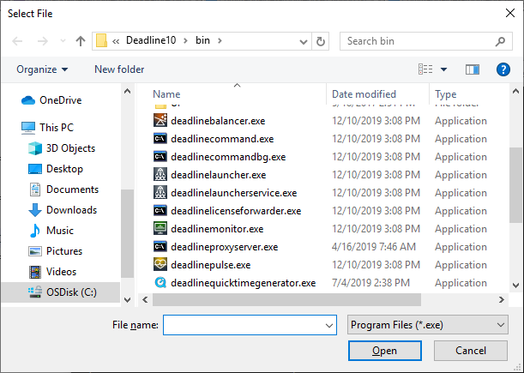Open the help question mark
This screenshot has height=373, width=524.
pos(503,69)
